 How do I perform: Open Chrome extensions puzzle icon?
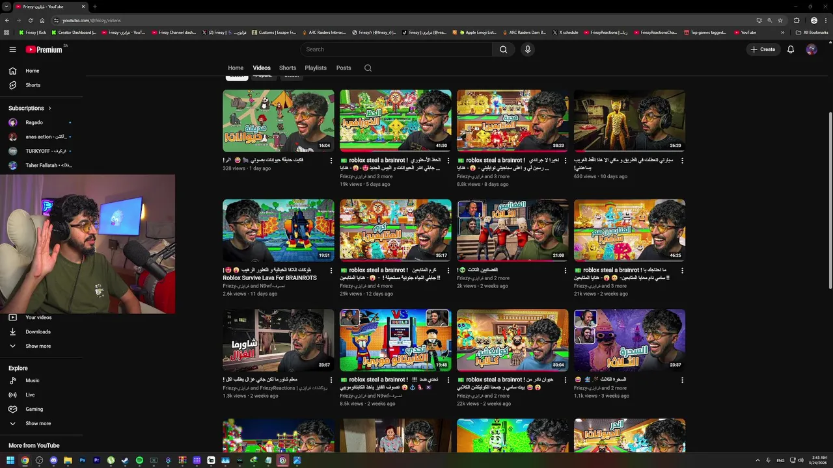tap(797, 20)
